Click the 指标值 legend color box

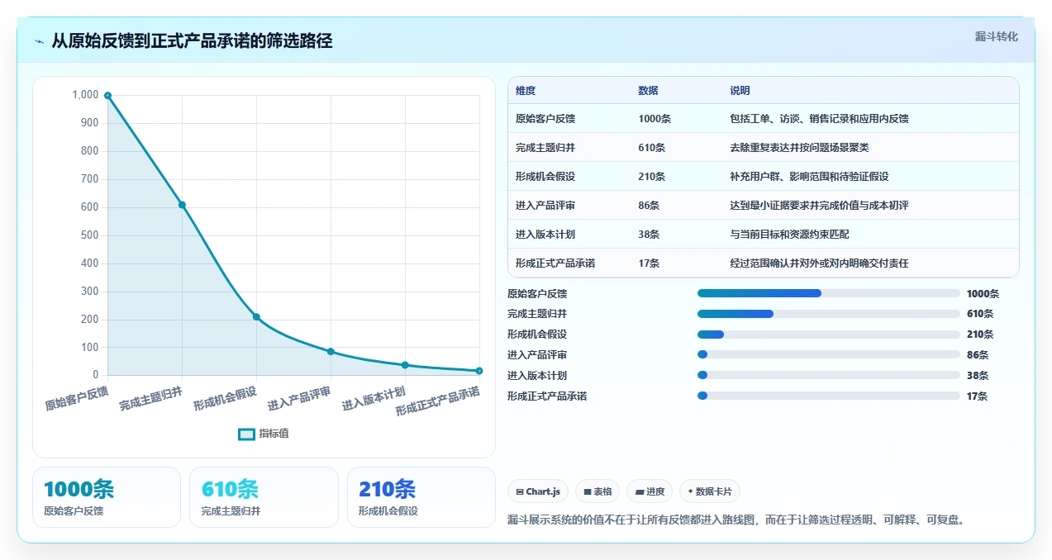click(x=246, y=434)
